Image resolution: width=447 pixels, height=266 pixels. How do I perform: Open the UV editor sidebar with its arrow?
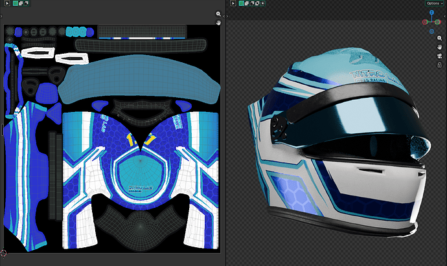[224, 17]
